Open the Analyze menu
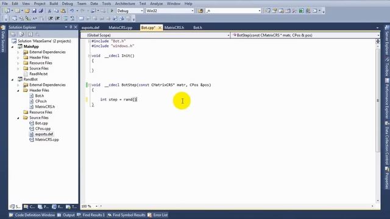 (x=156, y=4)
